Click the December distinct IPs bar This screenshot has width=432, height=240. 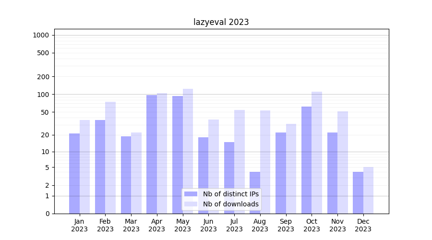pyautogui.click(x=358, y=192)
